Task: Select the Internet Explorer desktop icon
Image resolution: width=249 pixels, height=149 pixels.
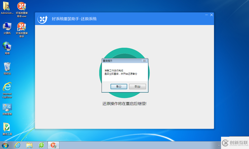Action: click(x=7, y=90)
